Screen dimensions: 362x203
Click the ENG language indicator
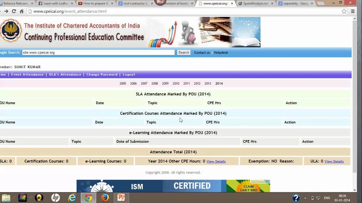327,198
